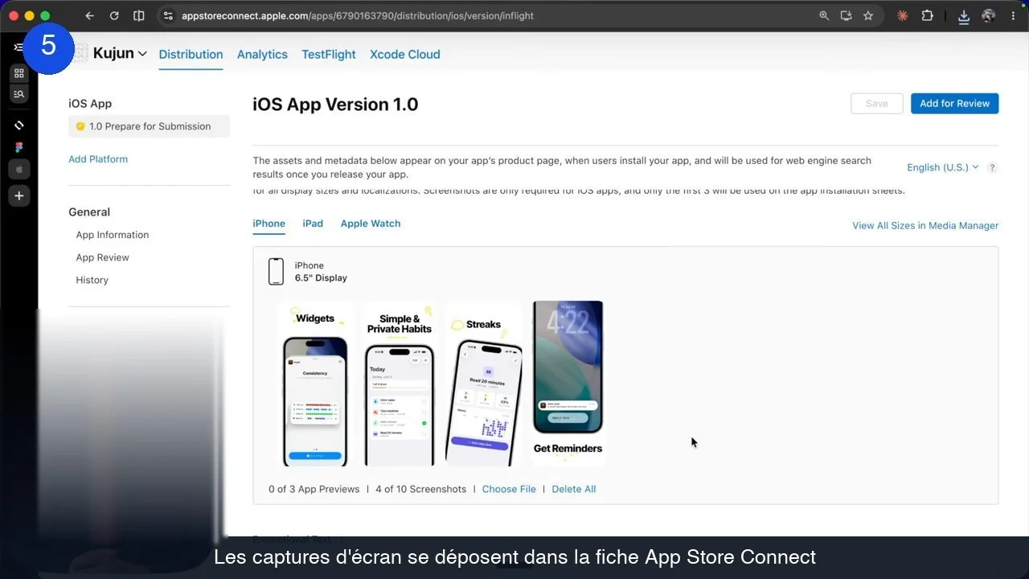Image resolution: width=1029 pixels, height=579 pixels.
Task: Select the Figma icon in sidebar
Action: click(x=18, y=147)
